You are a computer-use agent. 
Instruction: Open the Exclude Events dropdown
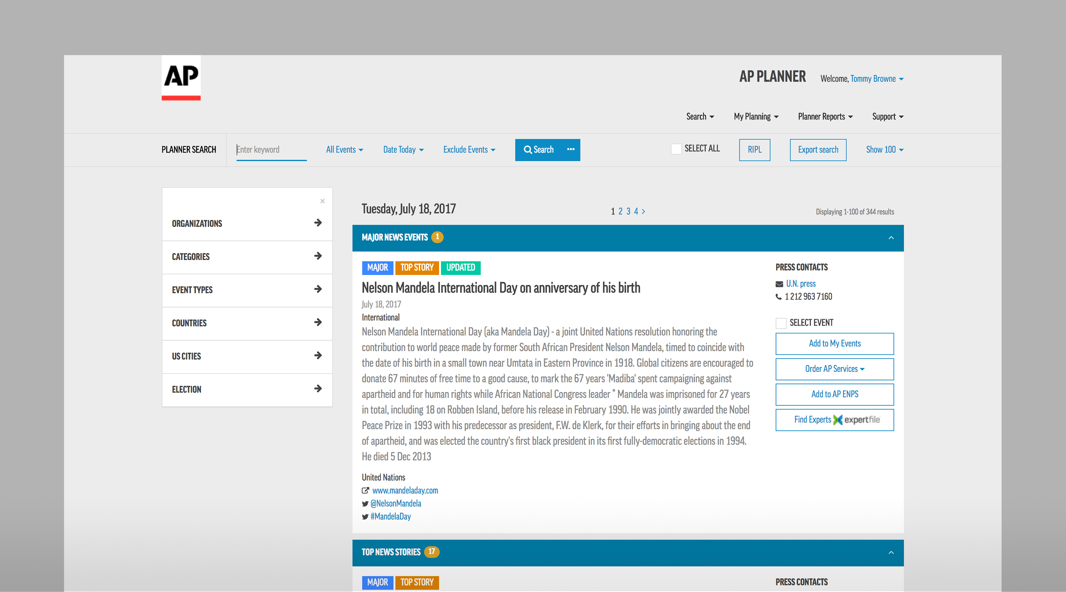coord(469,150)
